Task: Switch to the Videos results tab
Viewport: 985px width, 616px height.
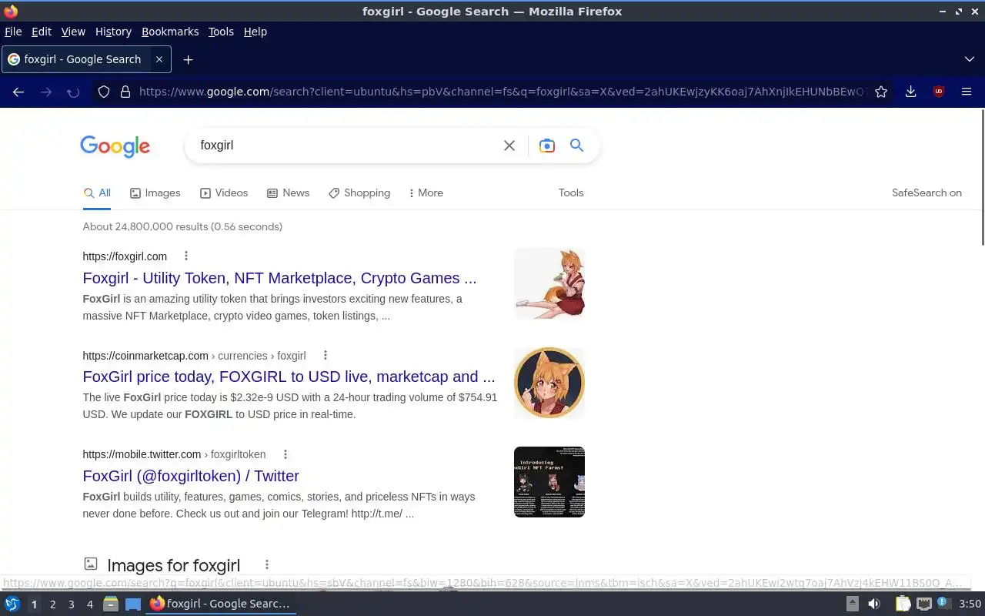Action: (224, 193)
